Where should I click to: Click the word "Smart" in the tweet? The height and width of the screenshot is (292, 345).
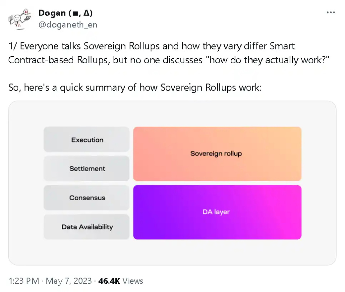(x=282, y=46)
